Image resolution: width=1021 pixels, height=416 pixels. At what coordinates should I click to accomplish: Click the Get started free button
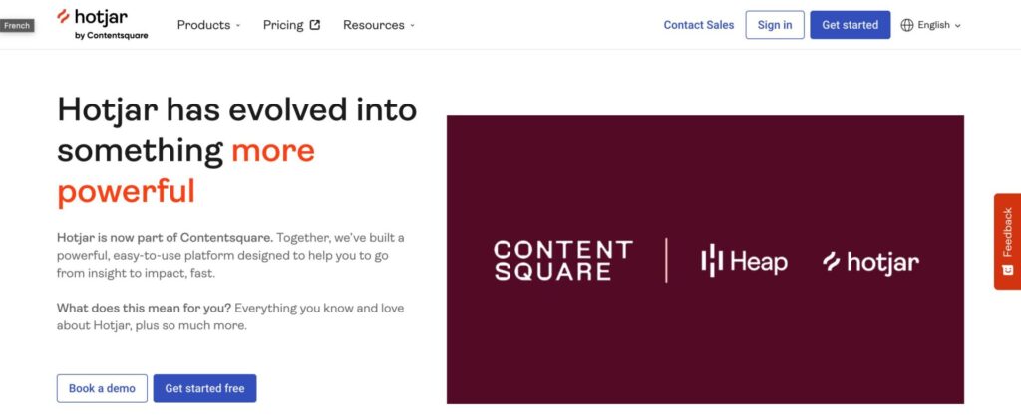(204, 388)
